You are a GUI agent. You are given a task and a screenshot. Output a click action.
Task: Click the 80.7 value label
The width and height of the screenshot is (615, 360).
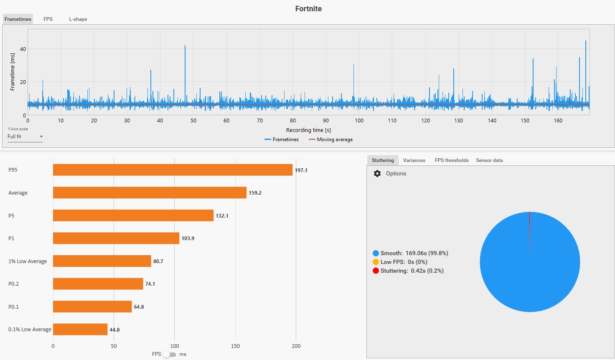click(x=158, y=261)
